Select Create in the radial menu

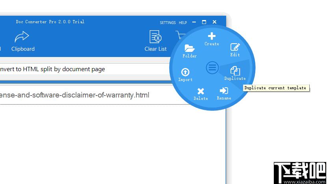(x=212, y=39)
